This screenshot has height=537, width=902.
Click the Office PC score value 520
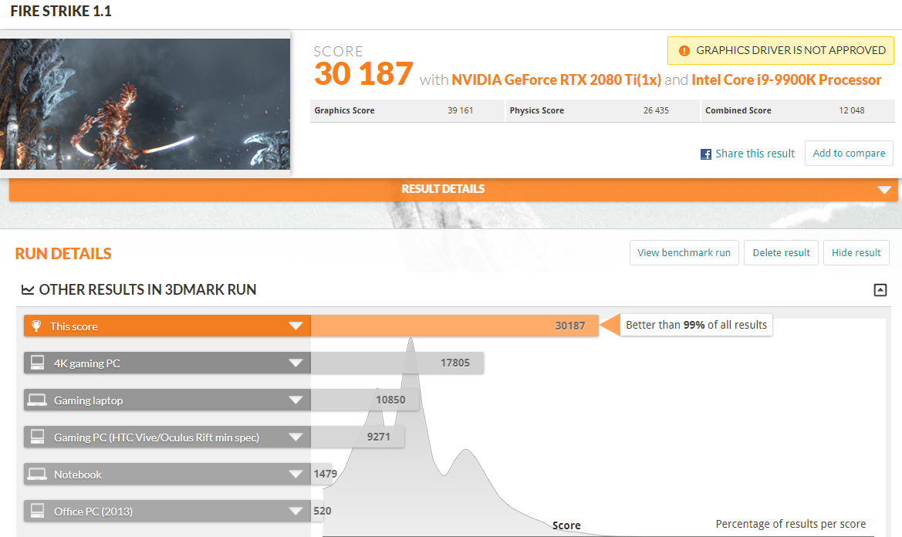click(x=323, y=511)
